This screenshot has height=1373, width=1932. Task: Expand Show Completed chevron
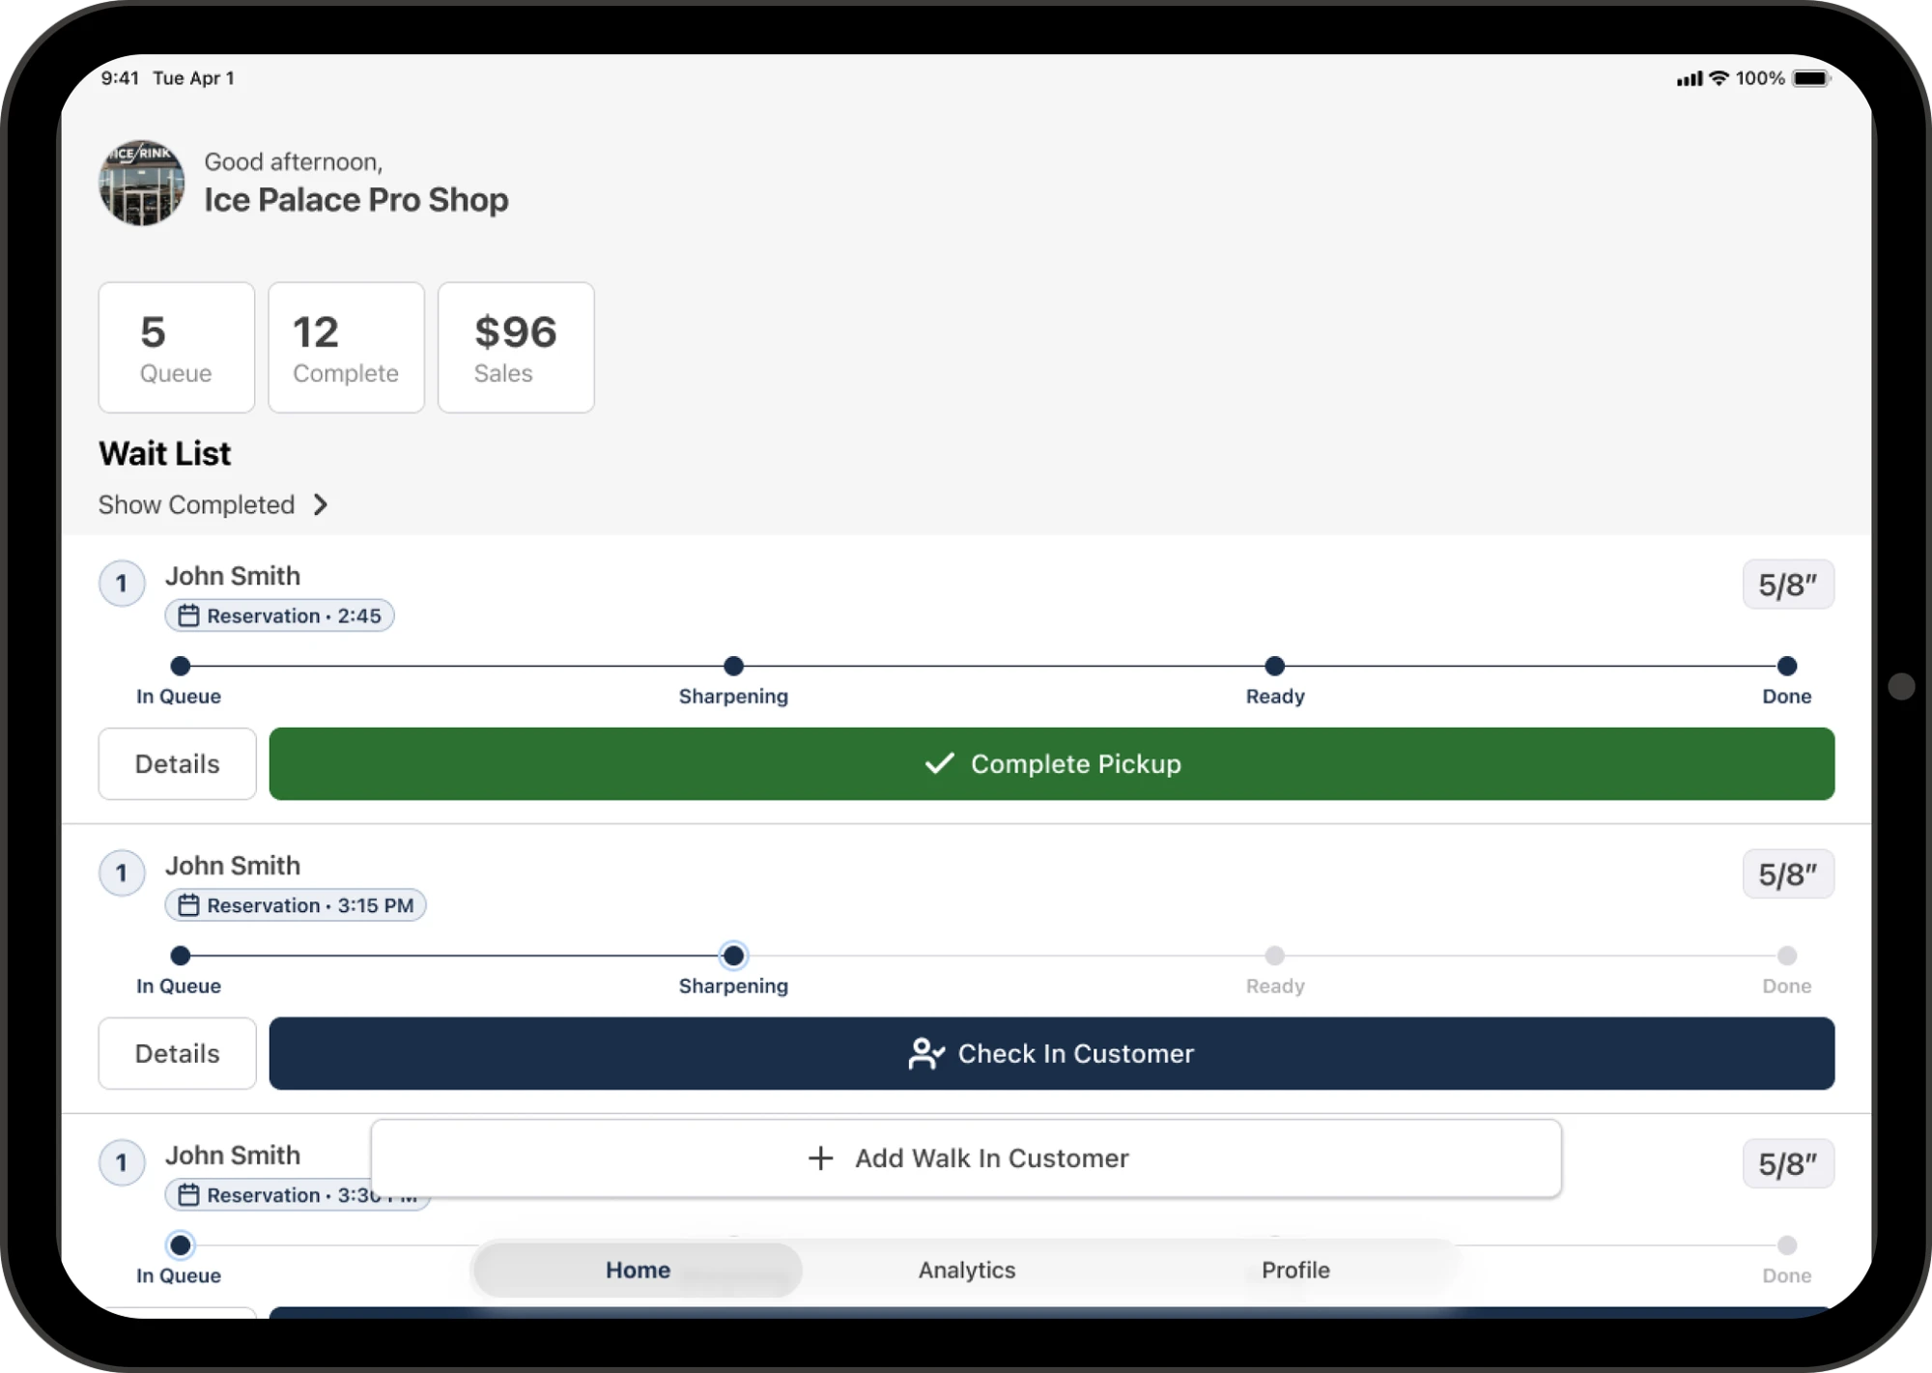click(x=321, y=504)
